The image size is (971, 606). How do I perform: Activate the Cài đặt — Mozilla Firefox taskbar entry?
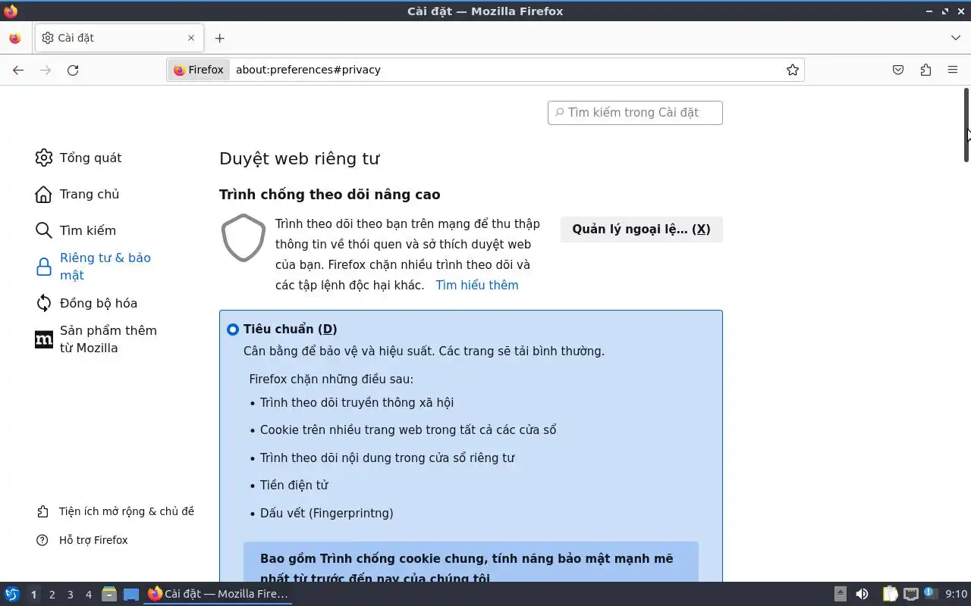pos(218,594)
